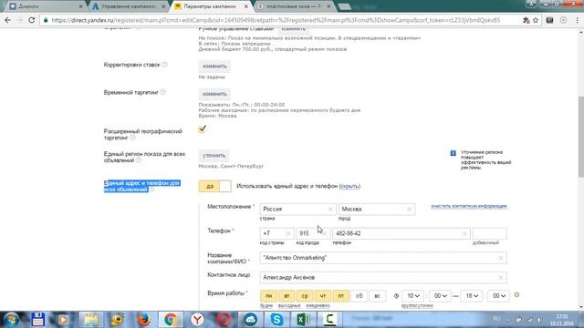Open Opera from the taskbar
584x328 pixels.
pyautogui.click(x=224, y=320)
